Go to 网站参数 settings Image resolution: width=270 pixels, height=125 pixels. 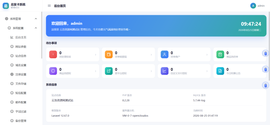click(21, 46)
